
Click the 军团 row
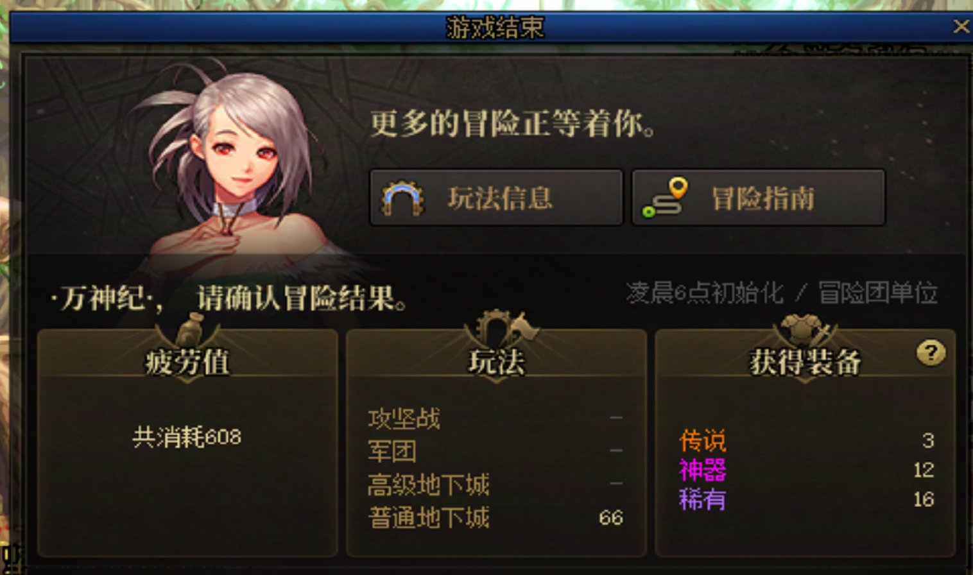495,451
